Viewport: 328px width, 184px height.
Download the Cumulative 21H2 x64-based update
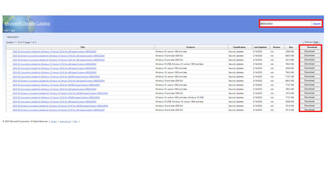click(310, 64)
